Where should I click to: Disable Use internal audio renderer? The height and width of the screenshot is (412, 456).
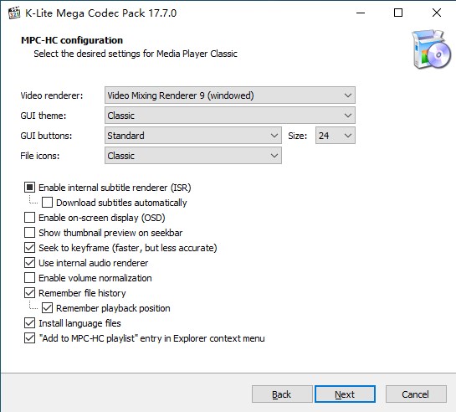point(29,263)
